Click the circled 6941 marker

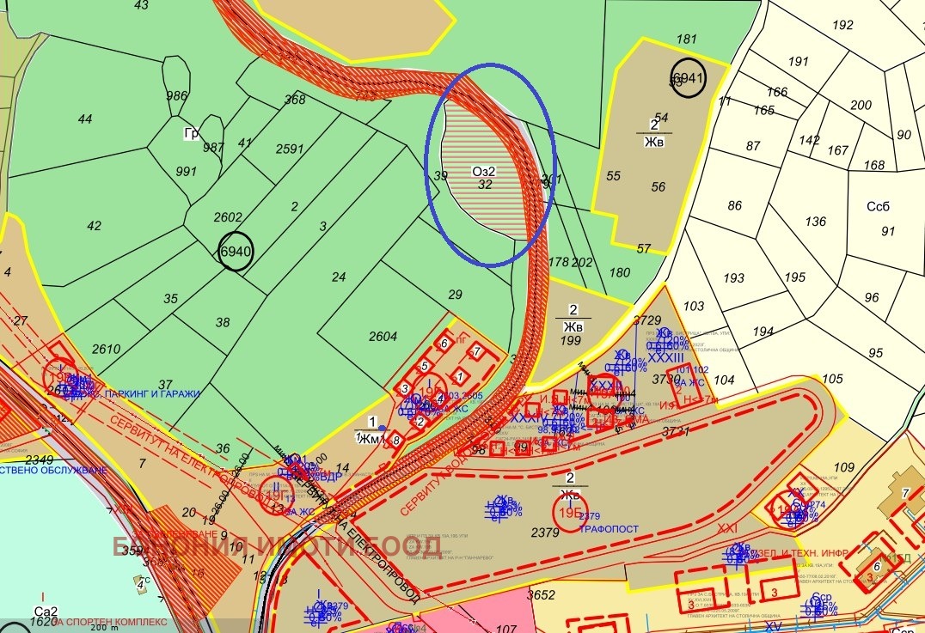click(688, 78)
